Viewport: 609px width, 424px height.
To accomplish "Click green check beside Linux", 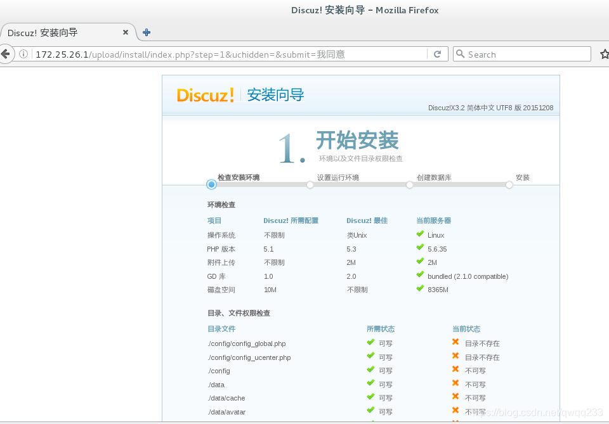I will coord(420,234).
